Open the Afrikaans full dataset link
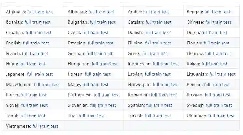 point(30,12)
